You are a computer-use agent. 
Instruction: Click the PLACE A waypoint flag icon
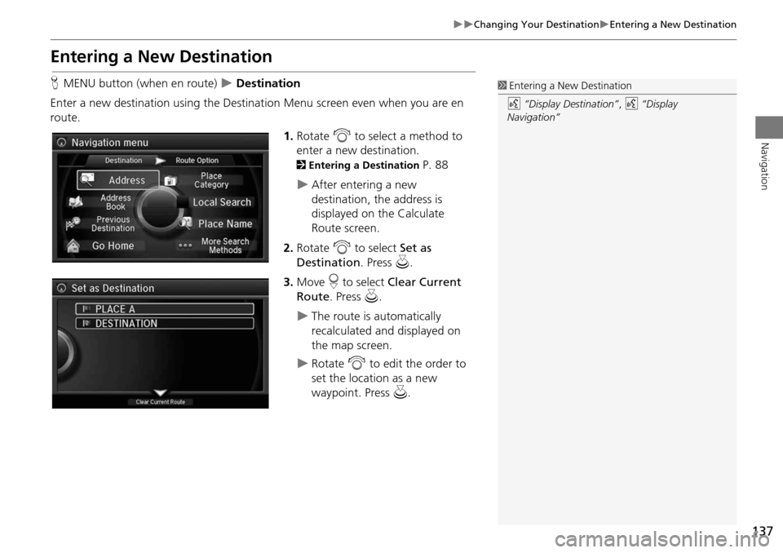(x=86, y=309)
